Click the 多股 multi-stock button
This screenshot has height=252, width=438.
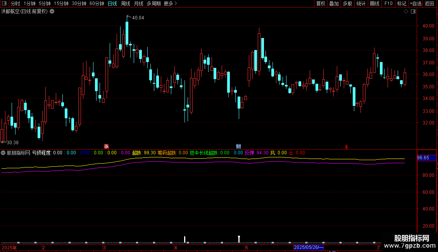click(x=347, y=3)
